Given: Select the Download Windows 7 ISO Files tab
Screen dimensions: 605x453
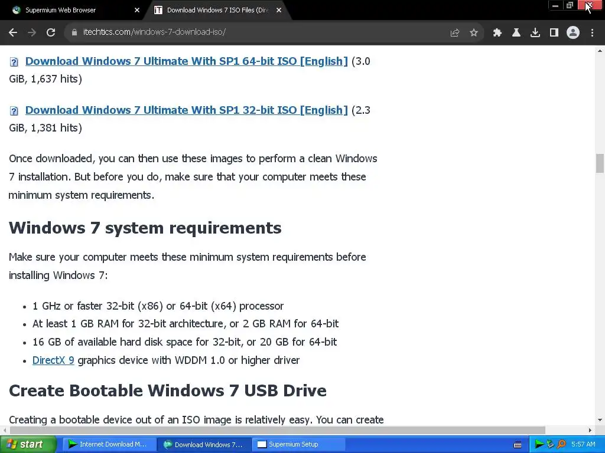Looking at the screenshot, I should 217,10.
